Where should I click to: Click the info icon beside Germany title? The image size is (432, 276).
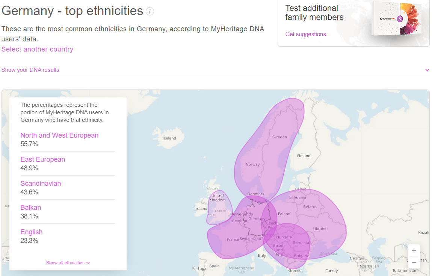click(150, 11)
